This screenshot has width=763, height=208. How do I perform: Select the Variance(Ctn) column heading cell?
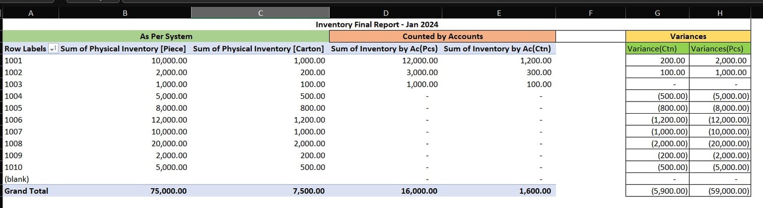click(657, 49)
